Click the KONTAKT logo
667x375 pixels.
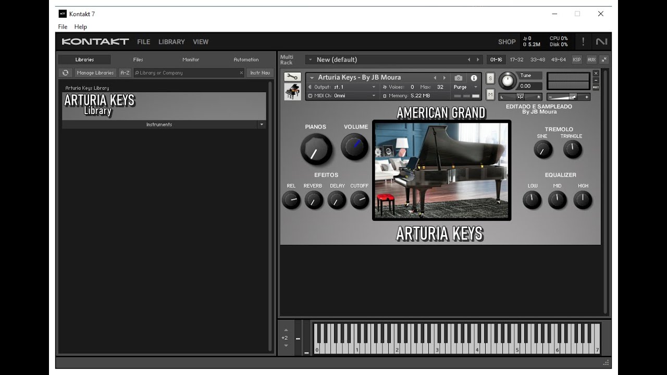tap(95, 42)
